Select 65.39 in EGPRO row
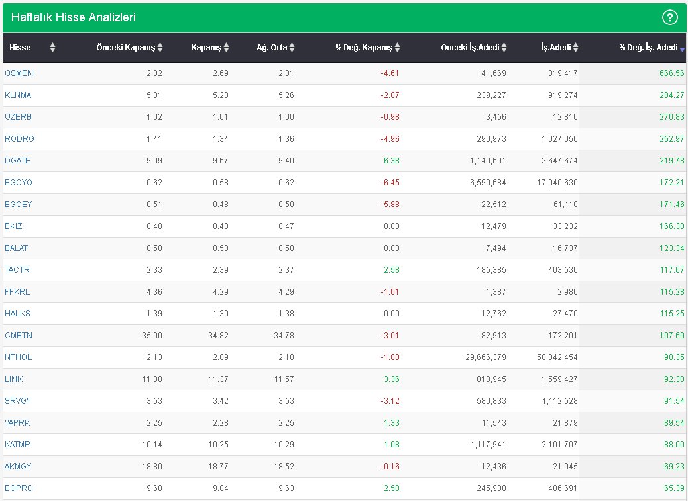The width and height of the screenshot is (688, 501). 674,488
